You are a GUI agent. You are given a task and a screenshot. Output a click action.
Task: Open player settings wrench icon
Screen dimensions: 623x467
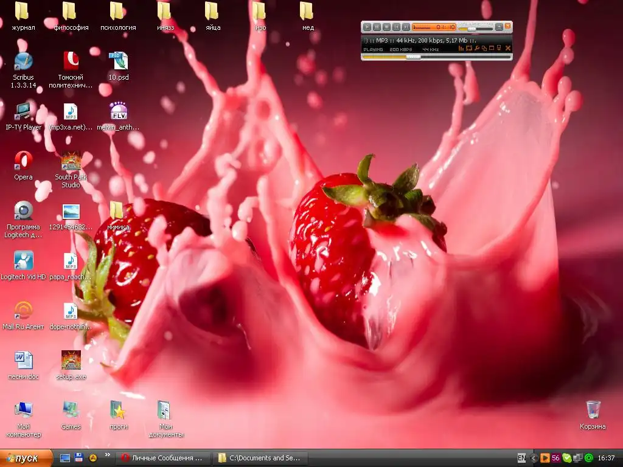click(477, 49)
